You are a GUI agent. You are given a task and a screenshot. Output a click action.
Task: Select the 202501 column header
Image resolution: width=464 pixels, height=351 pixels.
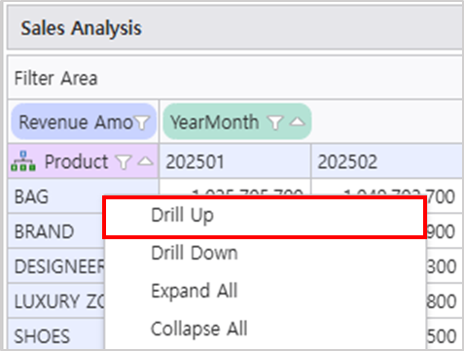(x=235, y=161)
